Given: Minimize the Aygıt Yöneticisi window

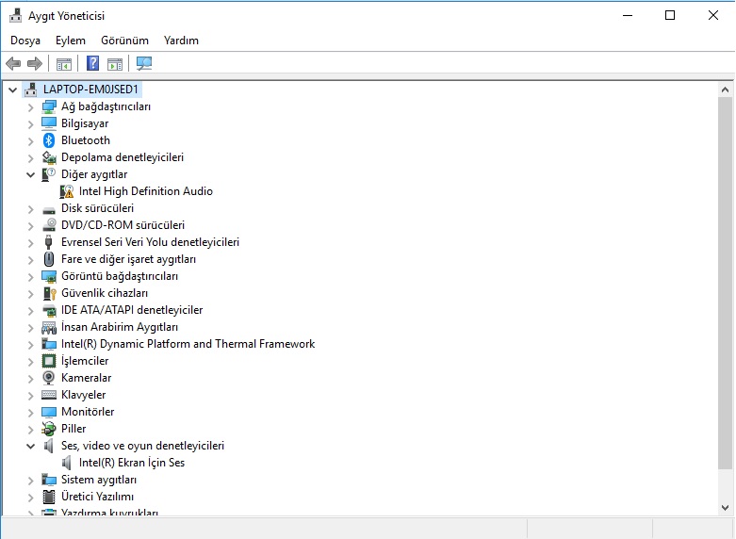Looking at the screenshot, I should click(628, 15).
